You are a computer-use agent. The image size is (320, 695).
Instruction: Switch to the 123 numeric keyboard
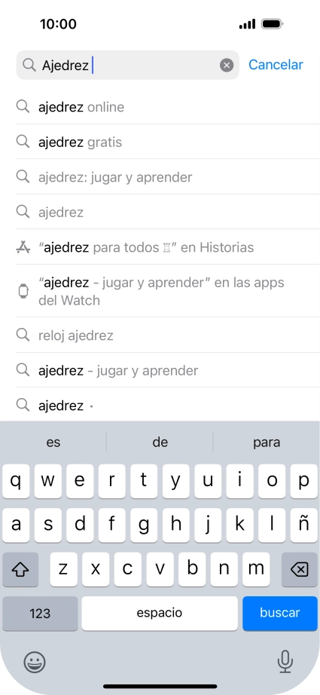[x=40, y=614]
